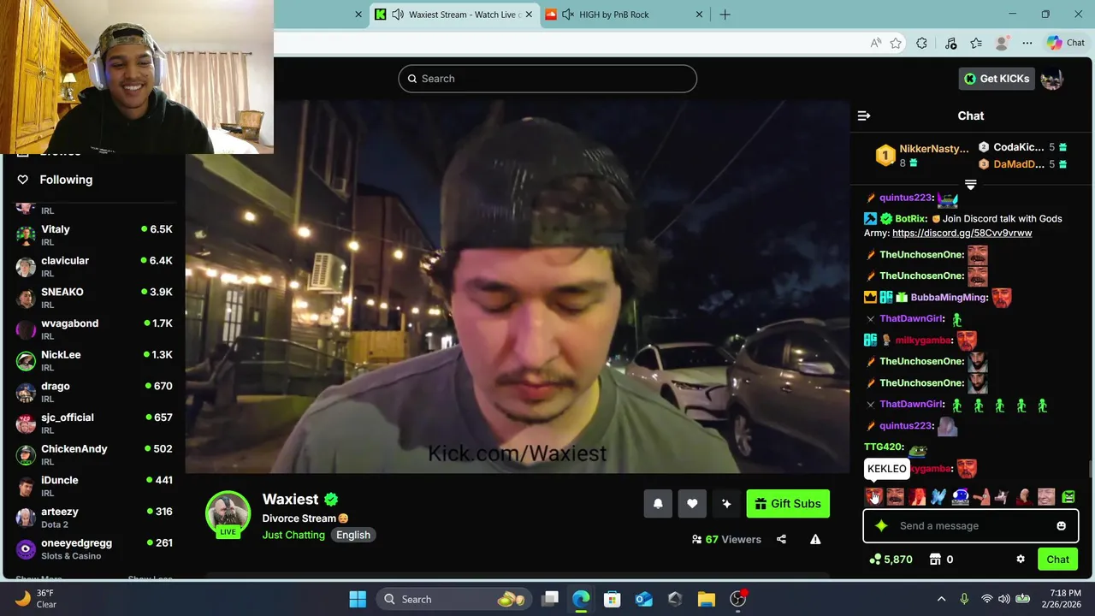Report stream using warning triangle icon

[815, 539]
